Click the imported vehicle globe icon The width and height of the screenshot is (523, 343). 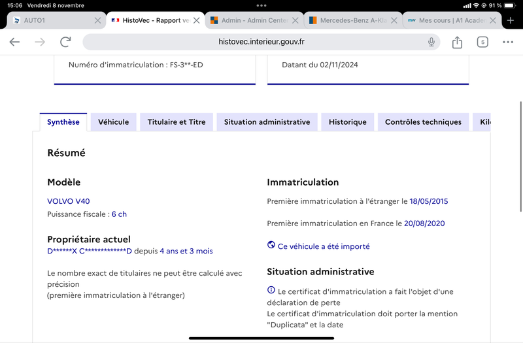pyautogui.click(x=271, y=245)
